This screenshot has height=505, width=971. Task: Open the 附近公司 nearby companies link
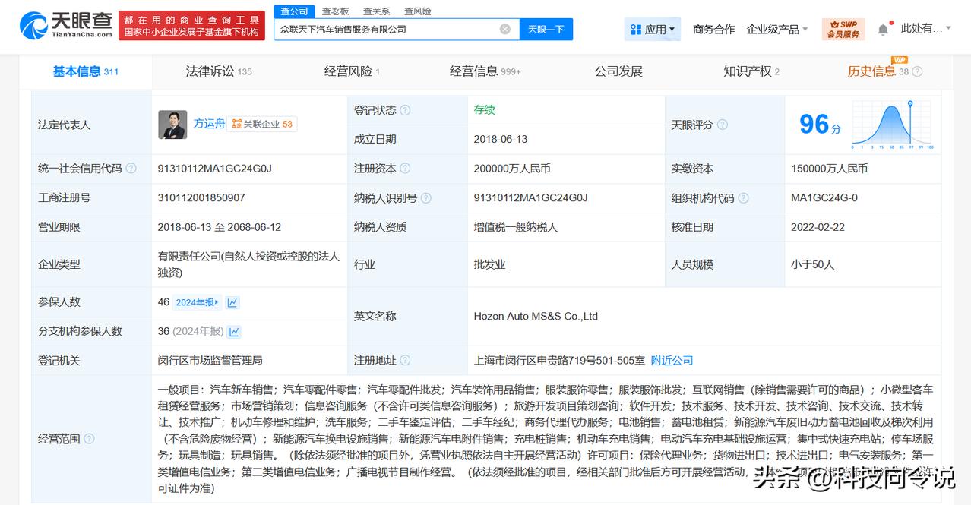pos(672,360)
